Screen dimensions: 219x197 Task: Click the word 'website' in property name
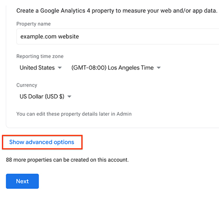click(68, 36)
